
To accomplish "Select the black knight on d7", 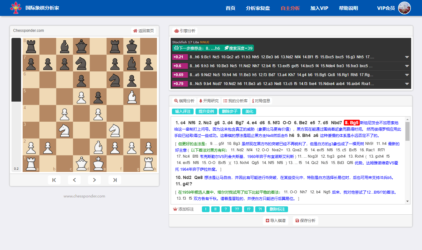I will tap(81, 63).
